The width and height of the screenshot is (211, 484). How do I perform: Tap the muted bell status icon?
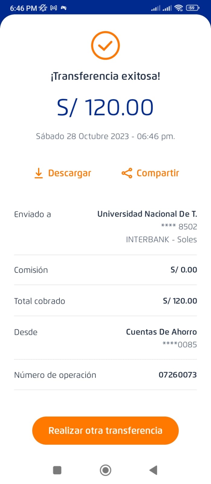[43, 8]
